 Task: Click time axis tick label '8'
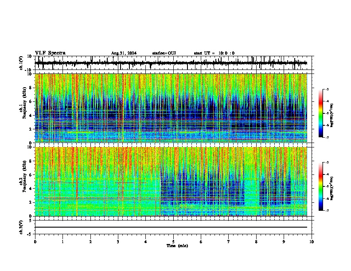tap(256, 242)
